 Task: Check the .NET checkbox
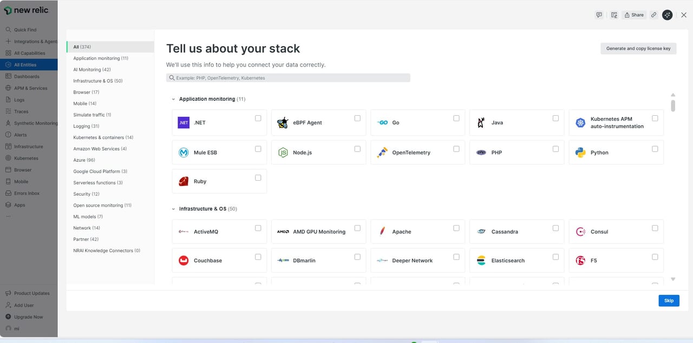[x=258, y=118]
